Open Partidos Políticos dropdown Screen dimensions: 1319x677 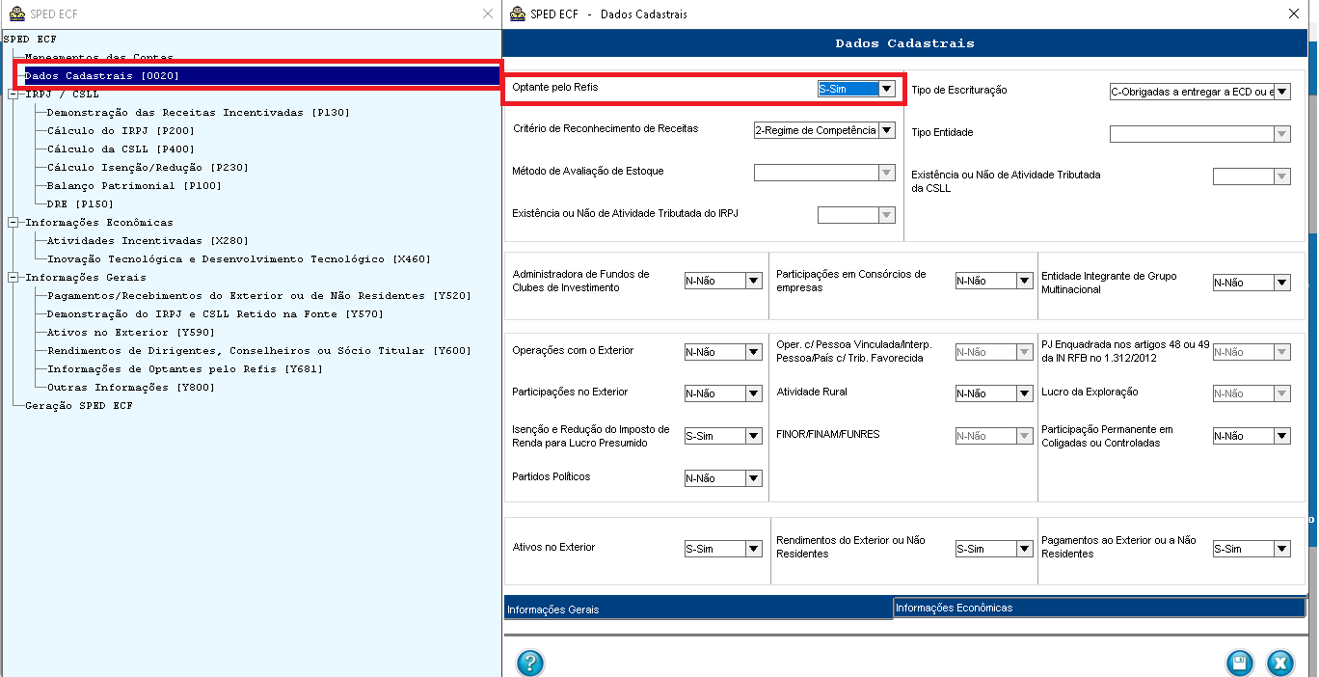coord(754,478)
